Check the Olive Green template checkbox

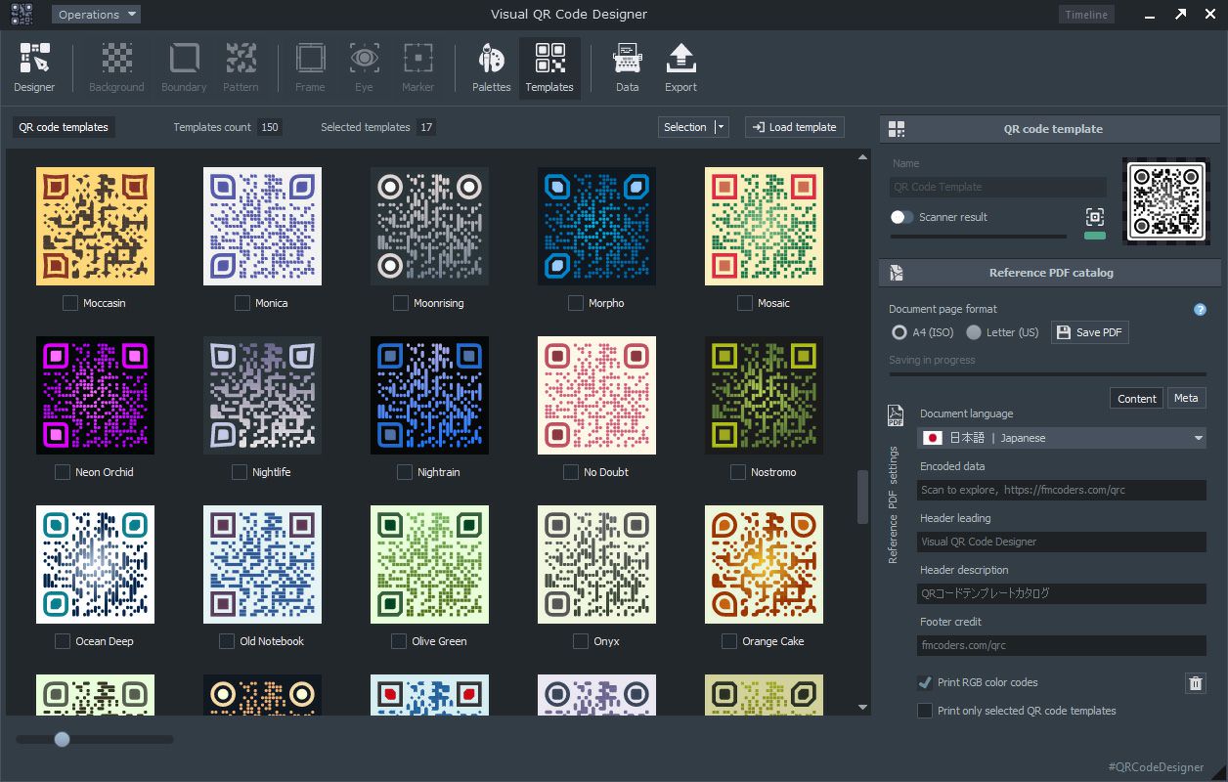point(399,641)
